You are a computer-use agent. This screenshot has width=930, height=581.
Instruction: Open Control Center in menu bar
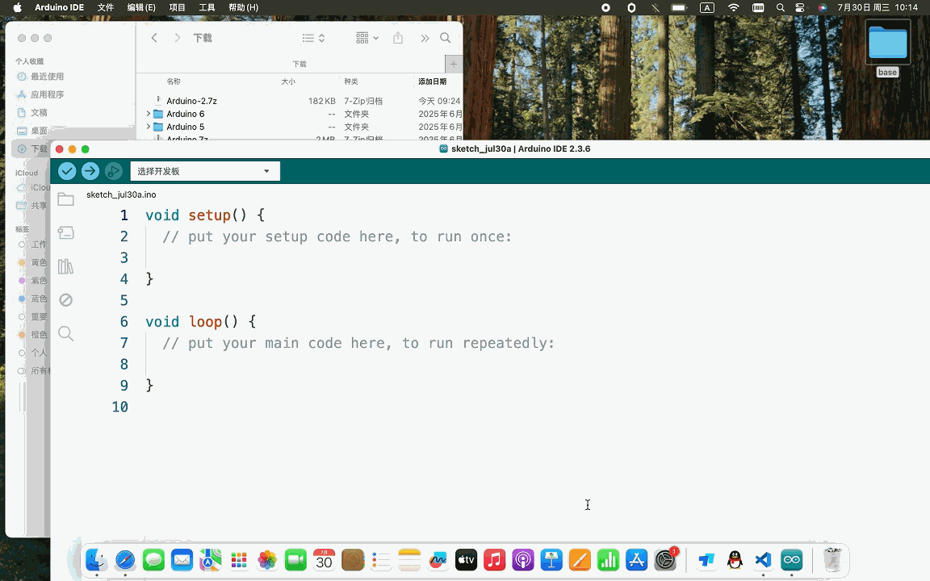(800, 8)
